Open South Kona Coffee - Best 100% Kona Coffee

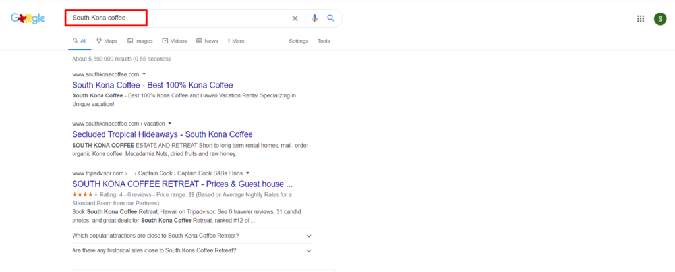[152, 85]
